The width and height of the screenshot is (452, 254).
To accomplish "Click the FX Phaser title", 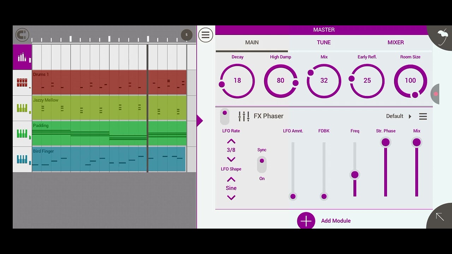I will click(268, 116).
